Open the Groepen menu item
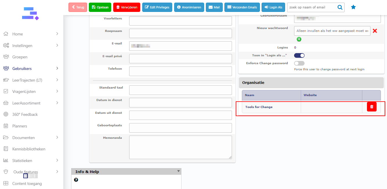Viewport: 387px width, 189px height. (x=20, y=57)
